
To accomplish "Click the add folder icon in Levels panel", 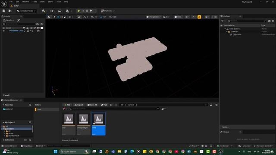I will (38, 24).
